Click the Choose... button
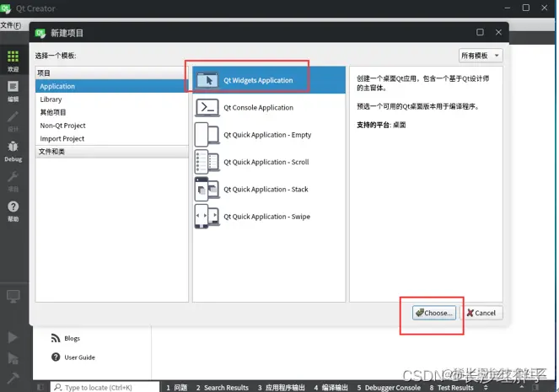 (x=434, y=313)
